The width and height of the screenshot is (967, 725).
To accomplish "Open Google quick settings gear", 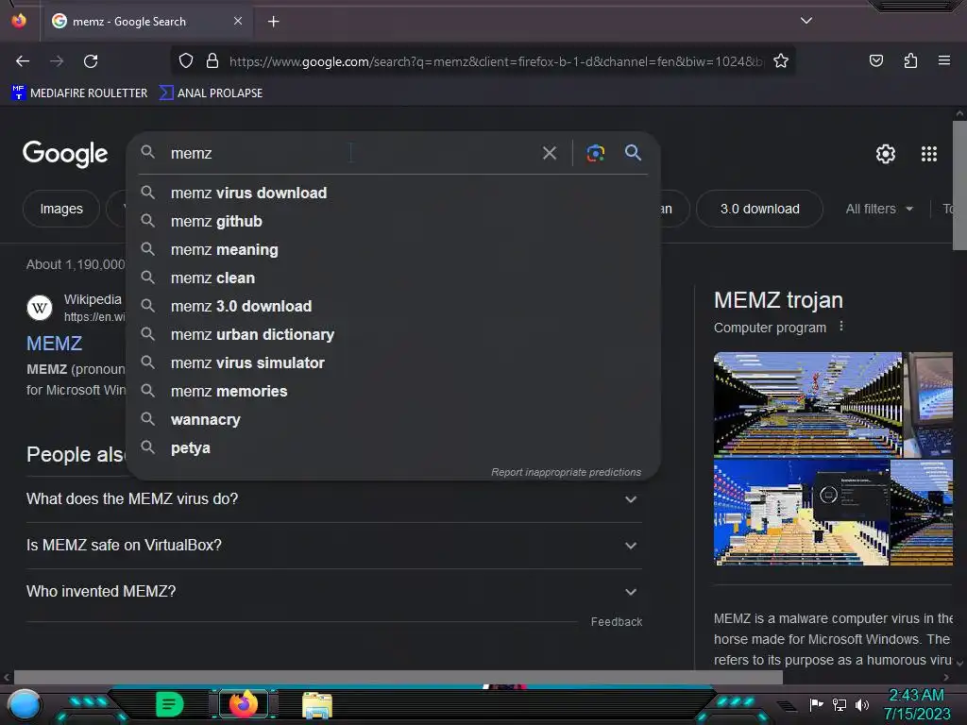I will [886, 154].
